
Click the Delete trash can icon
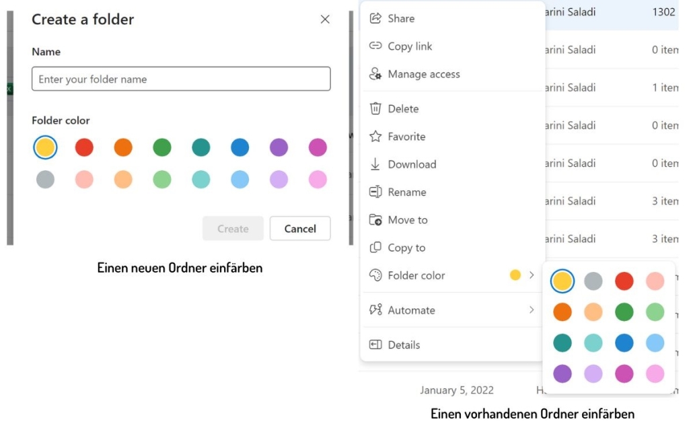[x=375, y=109]
